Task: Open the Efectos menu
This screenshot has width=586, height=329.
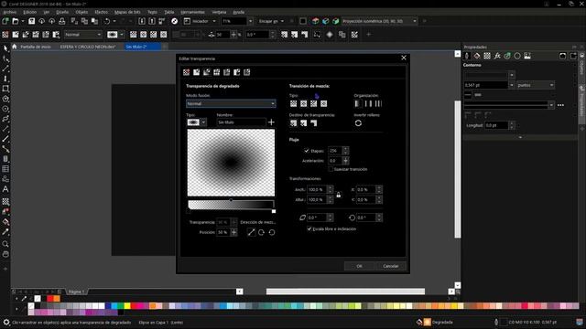Action: tap(102, 12)
